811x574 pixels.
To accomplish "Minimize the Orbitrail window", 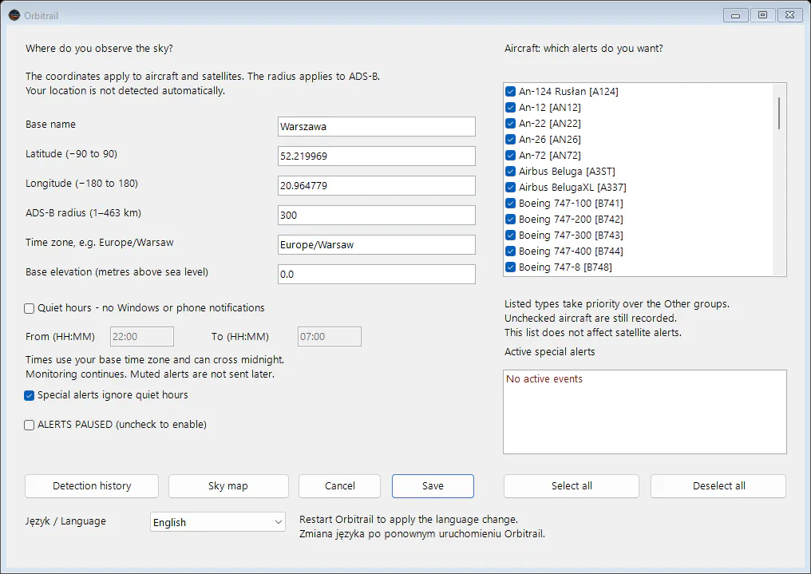I will pyautogui.click(x=735, y=15).
